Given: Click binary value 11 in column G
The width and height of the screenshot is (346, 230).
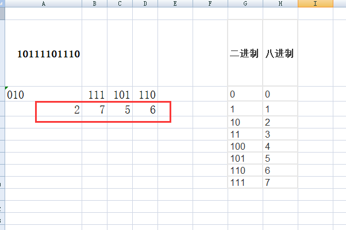Looking at the screenshot, I should pyautogui.click(x=245, y=134).
